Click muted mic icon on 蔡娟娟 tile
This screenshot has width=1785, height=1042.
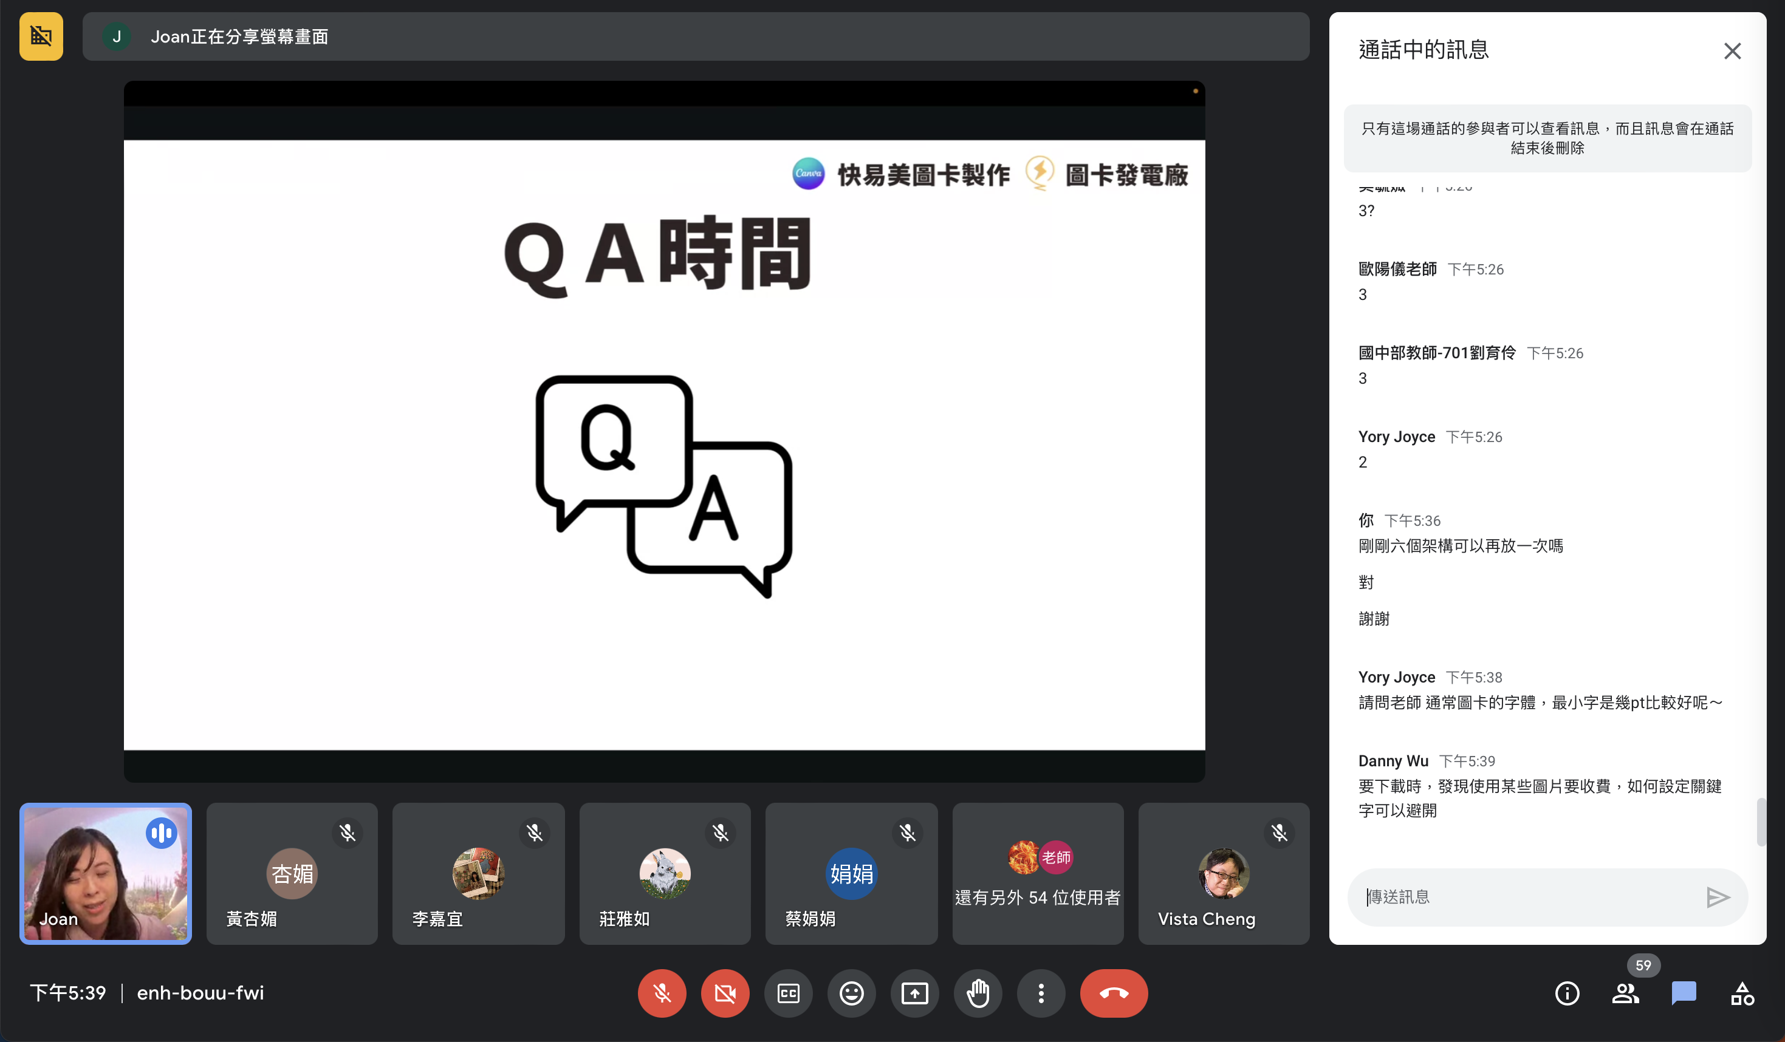tap(907, 833)
